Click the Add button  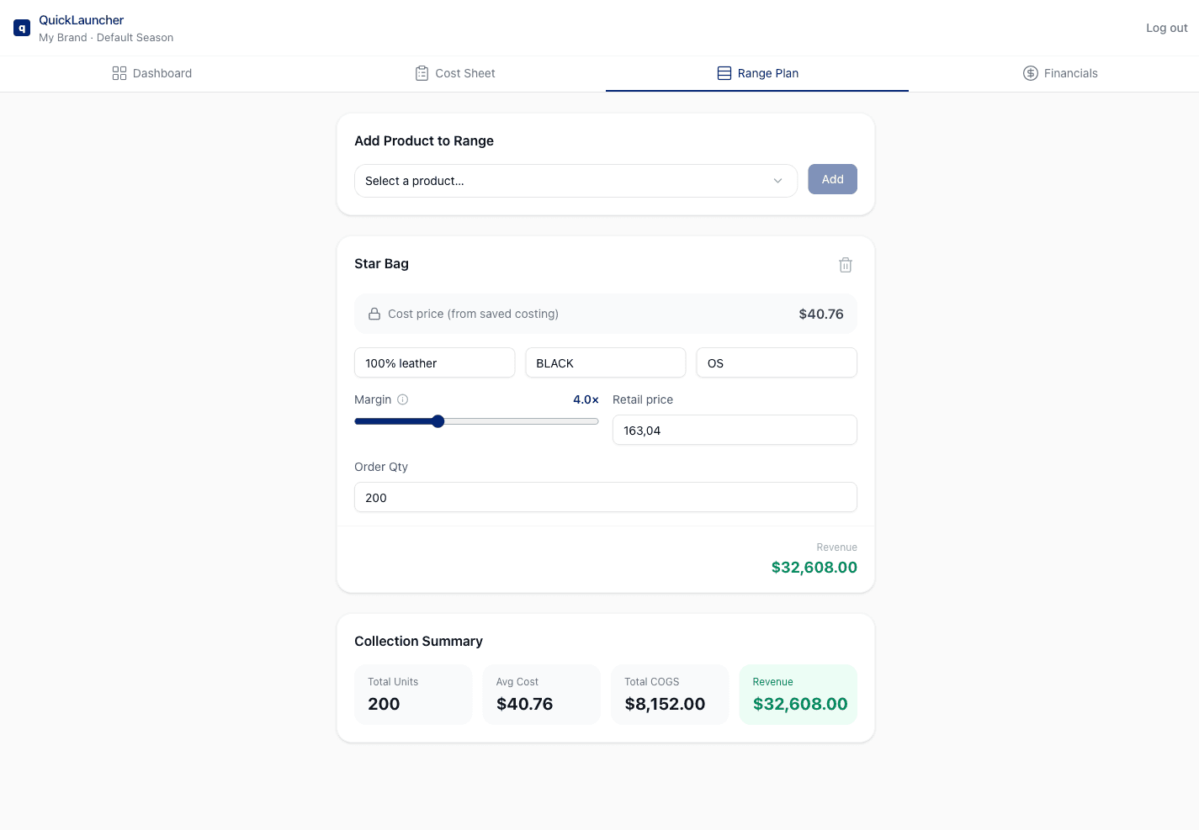tap(832, 179)
